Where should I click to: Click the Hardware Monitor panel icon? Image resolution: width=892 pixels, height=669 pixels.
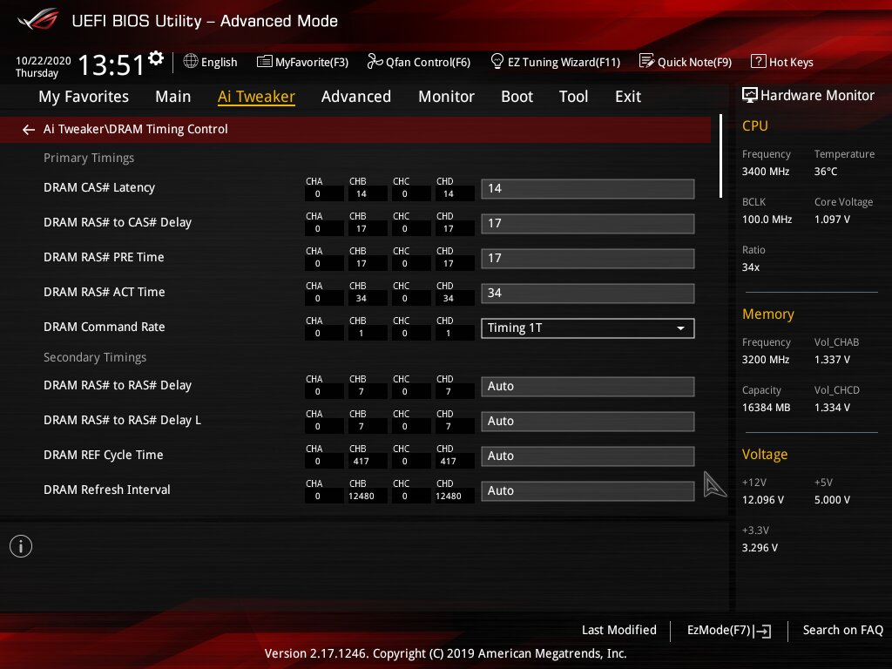(x=750, y=95)
